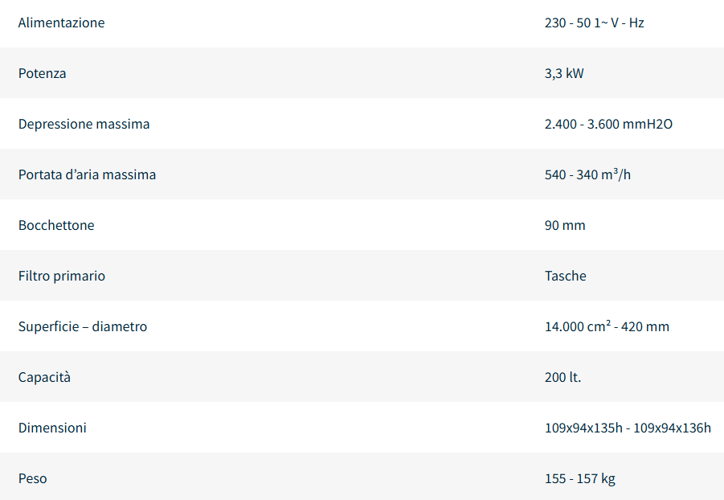Select the 2.400 - 3.600 mmH2O value

(x=608, y=124)
